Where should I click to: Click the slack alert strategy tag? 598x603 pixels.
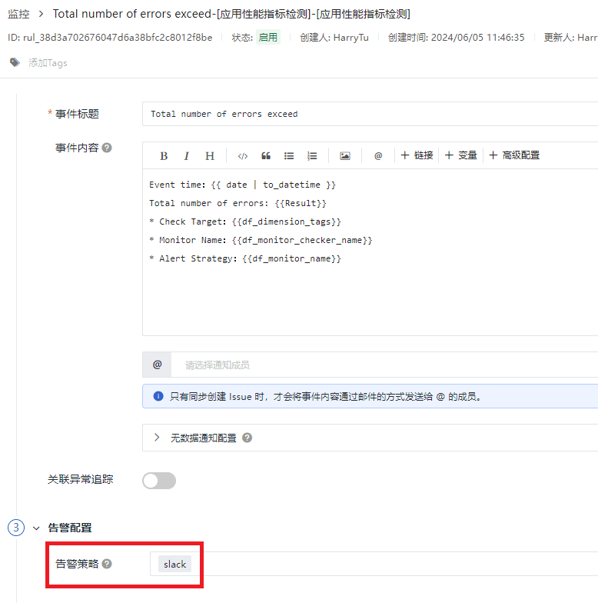[x=175, y=565]
